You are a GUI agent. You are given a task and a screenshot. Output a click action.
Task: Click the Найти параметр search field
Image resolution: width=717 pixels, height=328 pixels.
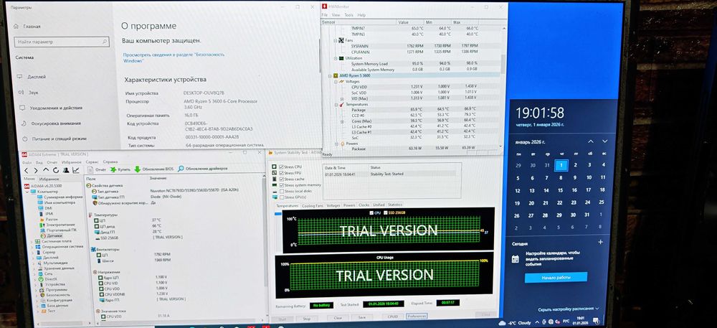click(62, 42)
